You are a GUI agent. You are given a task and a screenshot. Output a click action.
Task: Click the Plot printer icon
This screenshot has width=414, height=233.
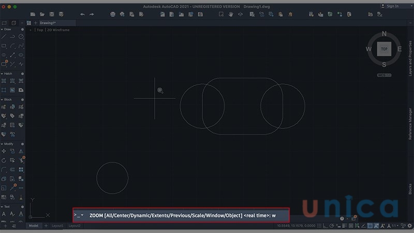pyautogui.click(x=113, y=14)
